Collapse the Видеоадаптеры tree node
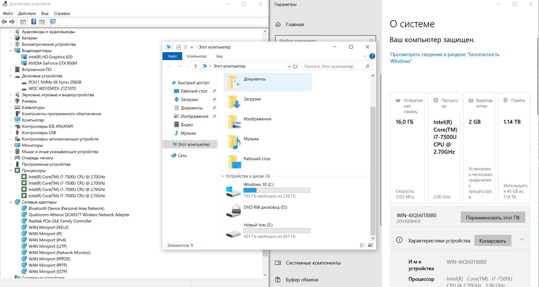Image resolution: width=539 pixels, height=287 pixels. [11, 50]
